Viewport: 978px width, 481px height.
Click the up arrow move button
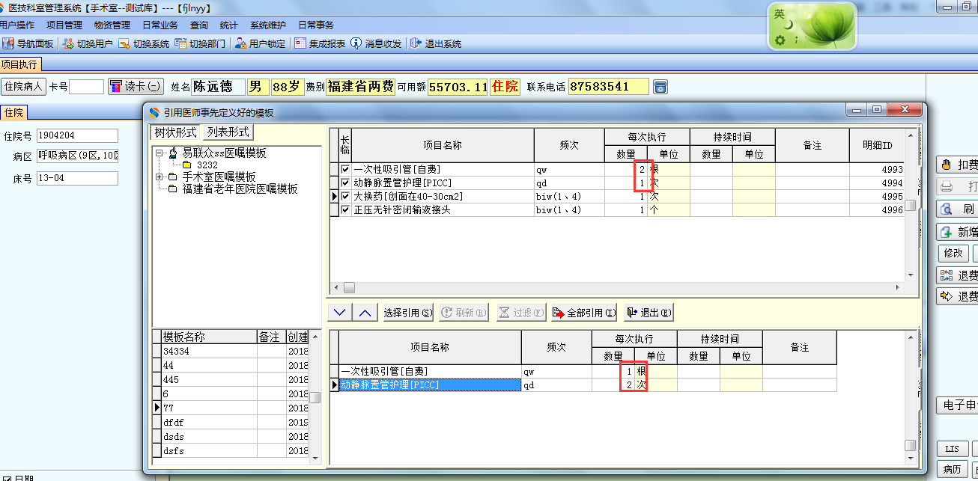[365, 313]
